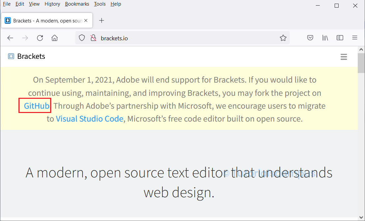The width and height of the screenshot is (365, 221).
Task: Save page to Pocket
Action: (310, 38)
